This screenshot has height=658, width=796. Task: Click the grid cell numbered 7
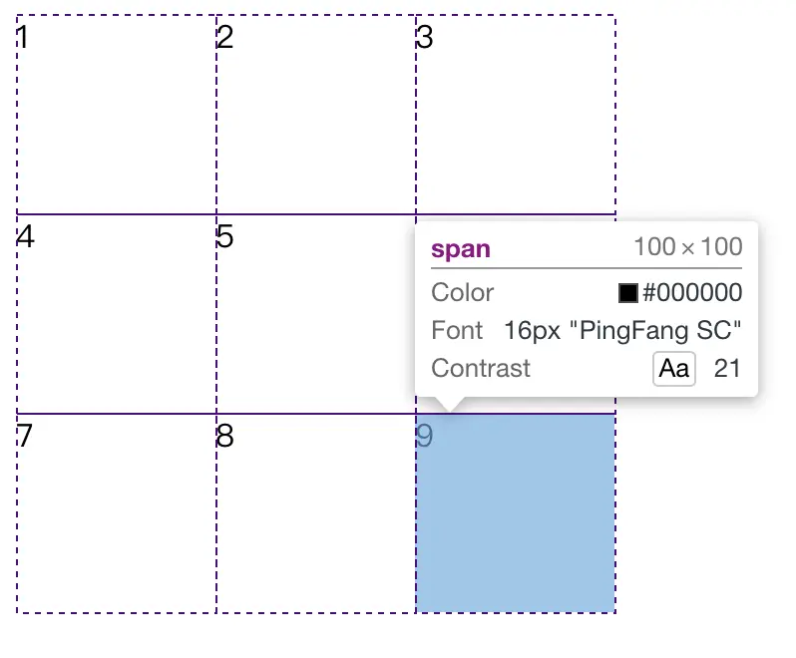click(x=117, y=513)
